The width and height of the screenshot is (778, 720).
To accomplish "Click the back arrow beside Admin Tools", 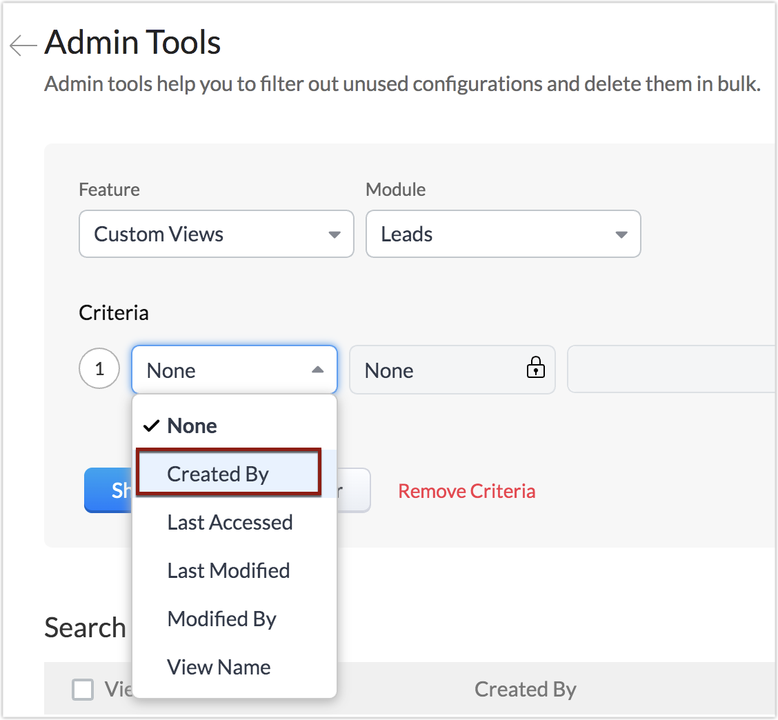I will 23,46.
